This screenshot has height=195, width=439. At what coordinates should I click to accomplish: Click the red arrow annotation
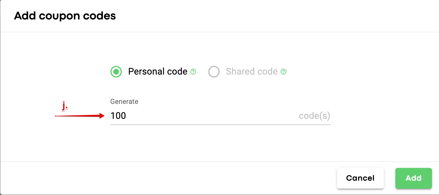pos(80,116)
